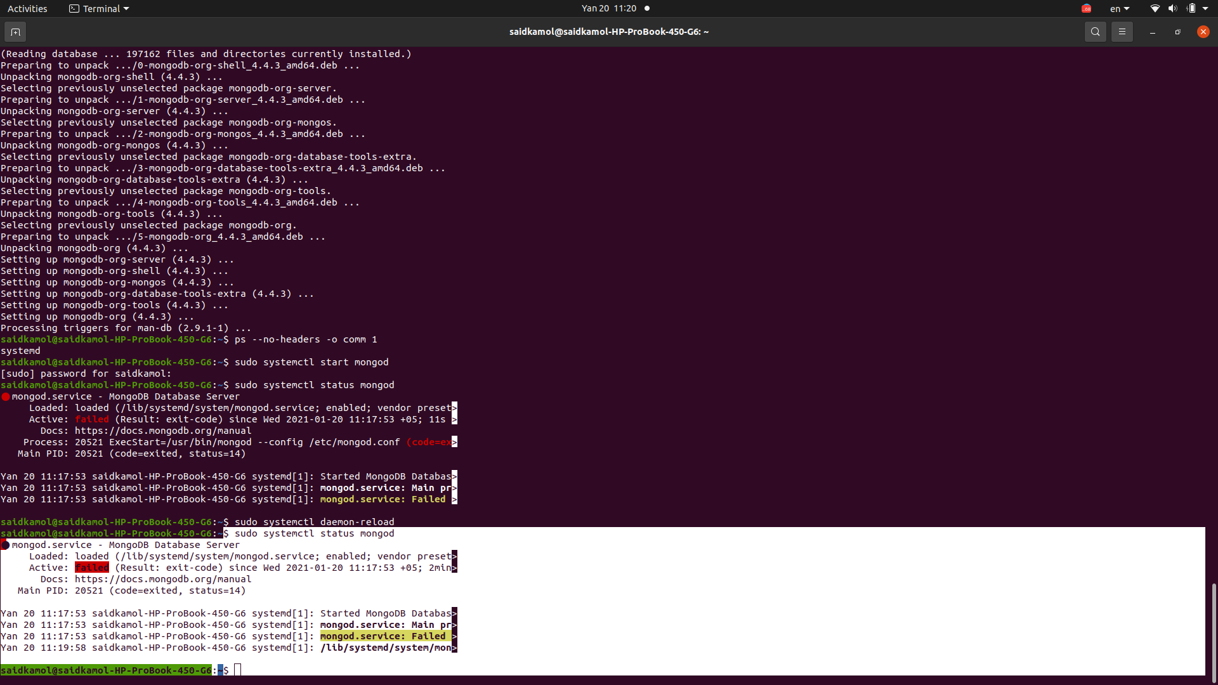
Task: Click the docs.mongodb.org/manual link in first status
Action: click(x=163, y=431)
